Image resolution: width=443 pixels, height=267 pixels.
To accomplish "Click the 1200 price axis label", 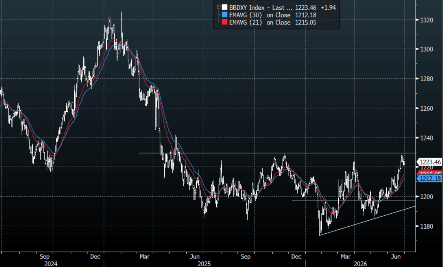I will (426, 197).
